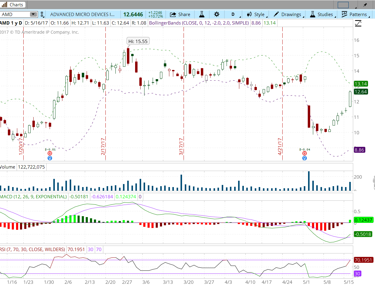
Task: Click the red 70.1951 RSI axis label
Action: 364,260
